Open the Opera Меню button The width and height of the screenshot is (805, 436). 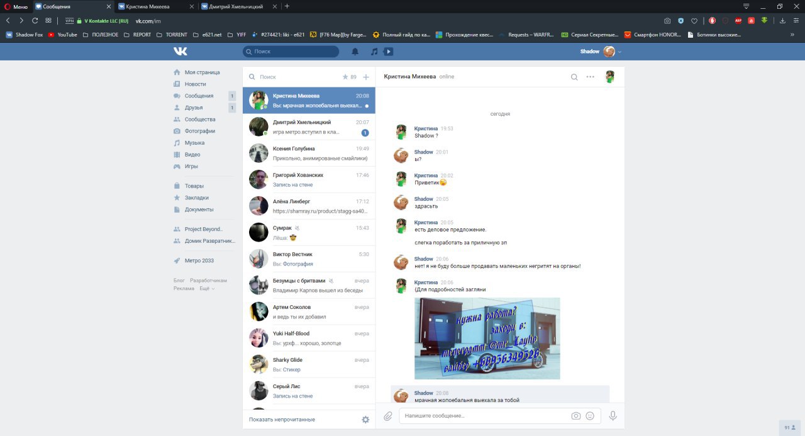click(16, 6)
